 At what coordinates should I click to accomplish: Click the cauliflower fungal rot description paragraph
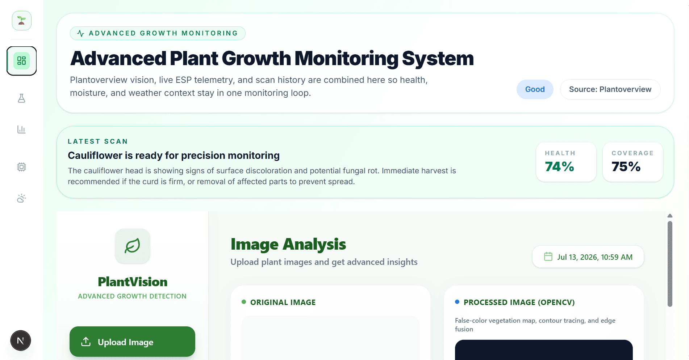[262, 176]
